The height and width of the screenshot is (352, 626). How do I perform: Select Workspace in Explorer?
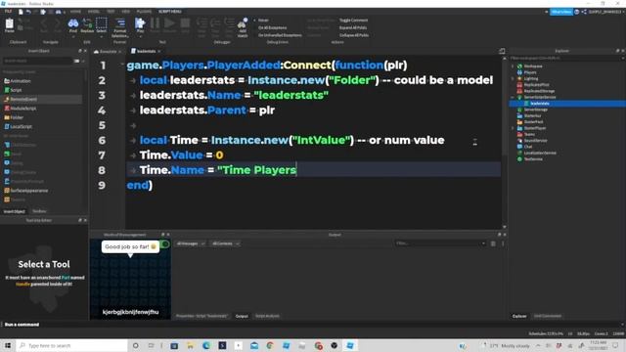533,66
